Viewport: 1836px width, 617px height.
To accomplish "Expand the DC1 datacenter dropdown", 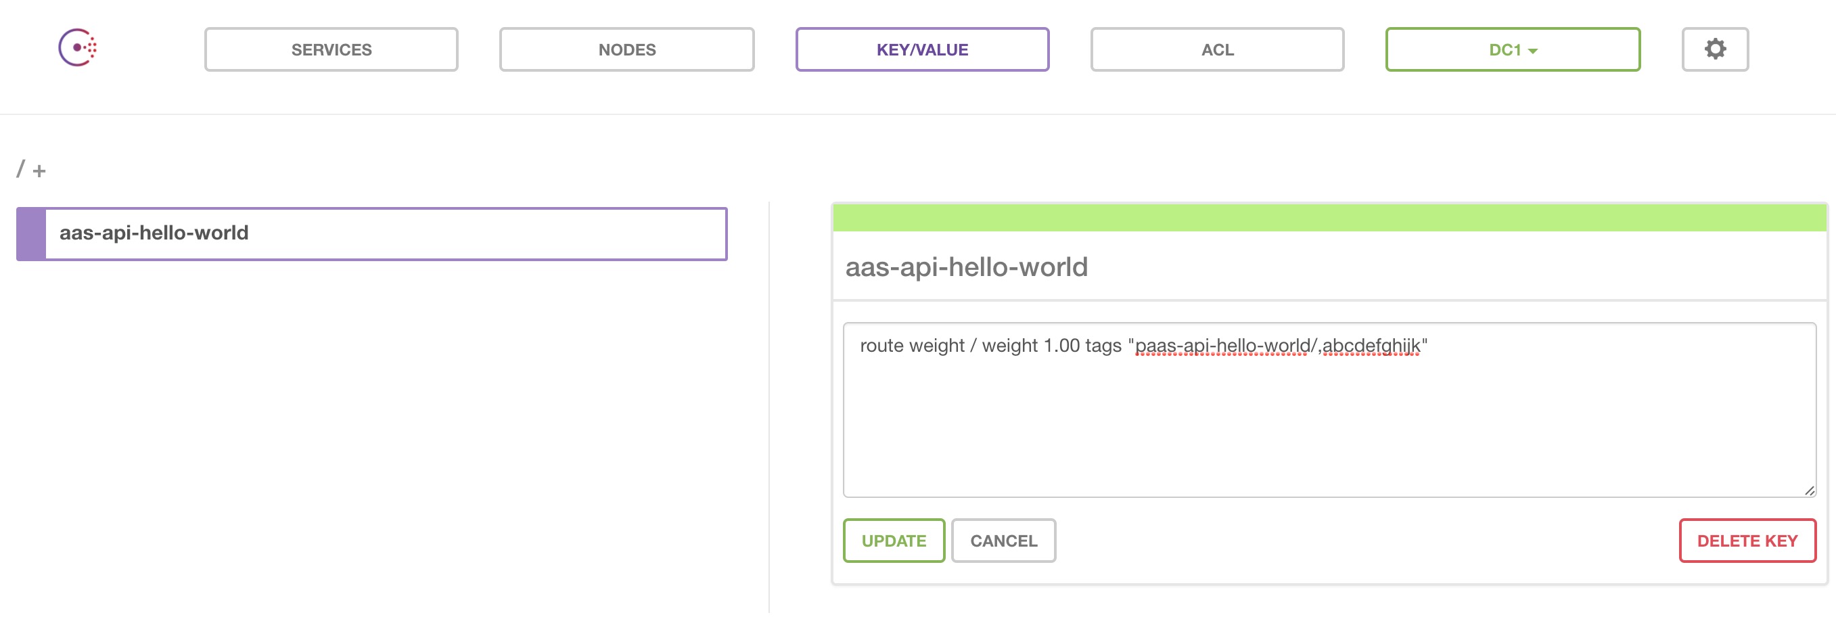I will point(1513,49).
